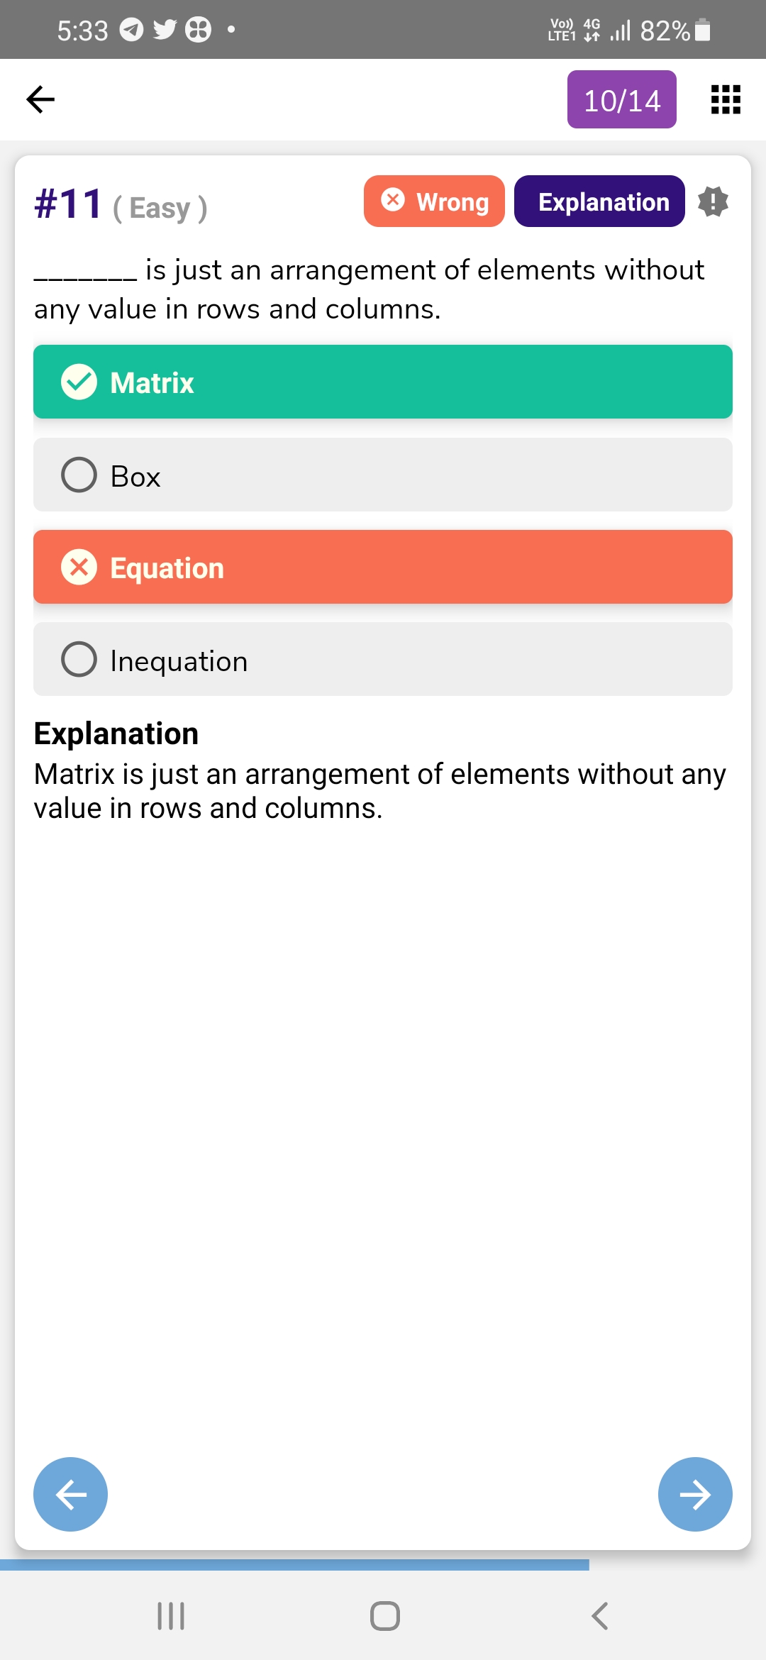Choose the Equation answer option

[x=383, y=568]
